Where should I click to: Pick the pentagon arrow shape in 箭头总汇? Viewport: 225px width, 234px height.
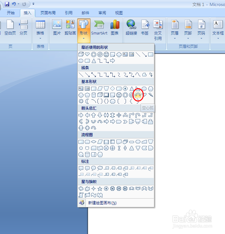pos(119,122)
